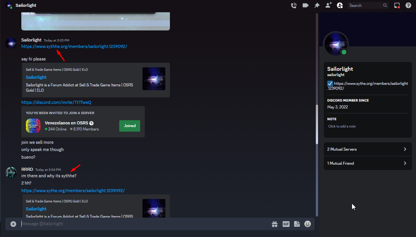Open the sticker picker
Screen dimensions: 416x237
[x=297, y=224]
